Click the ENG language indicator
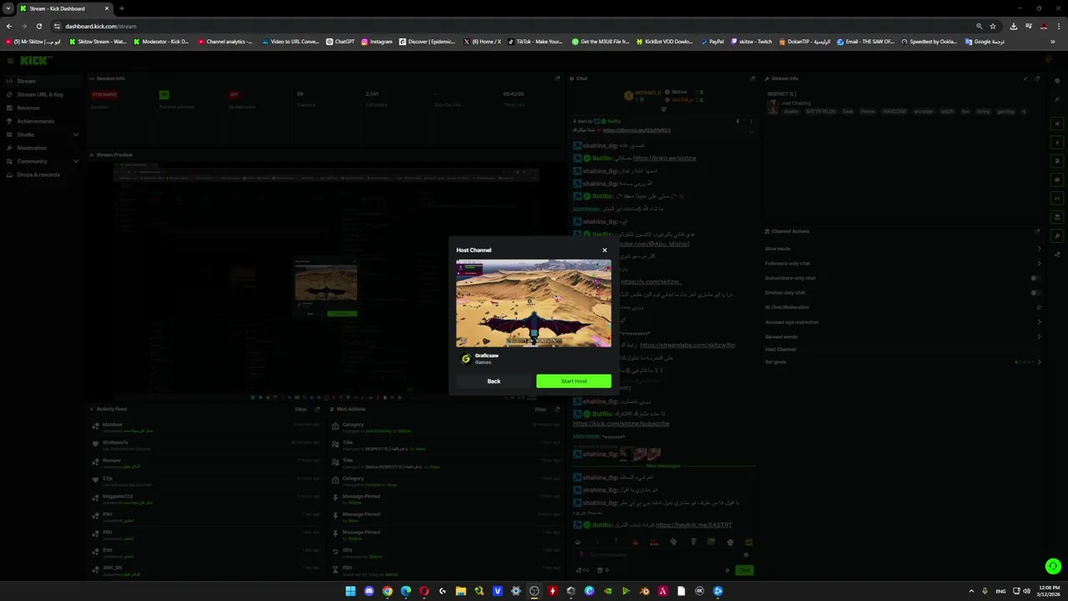This screenshot has width=1068, height=601. click(1000, 591)
